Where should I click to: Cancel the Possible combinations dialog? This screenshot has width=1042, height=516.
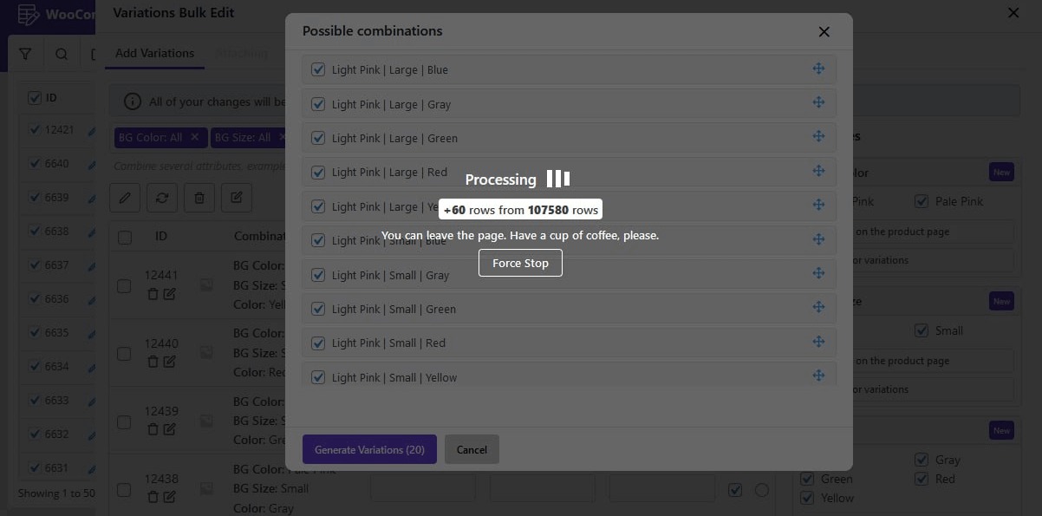pos(472,449)
